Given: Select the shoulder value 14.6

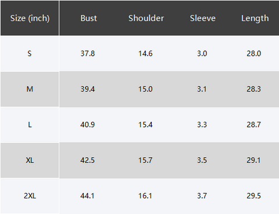Looking at the screenshot, I should point(145,53).
